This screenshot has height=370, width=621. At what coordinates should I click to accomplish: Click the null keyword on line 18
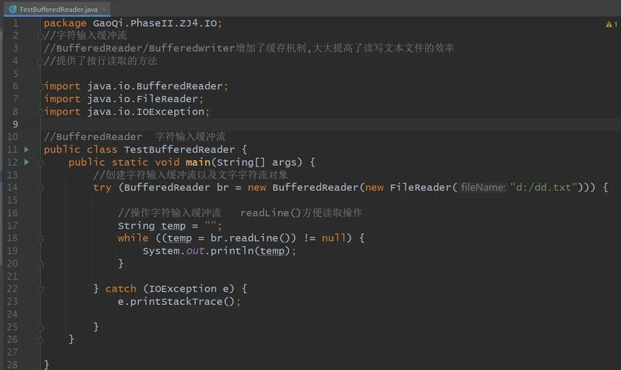334,238
